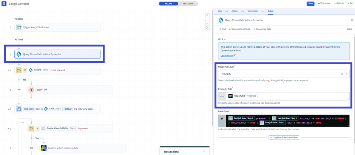Viewport: 355px width, 155px height.
Task: Click the FOR EACH loop icon in step 5
Action: 19,109
